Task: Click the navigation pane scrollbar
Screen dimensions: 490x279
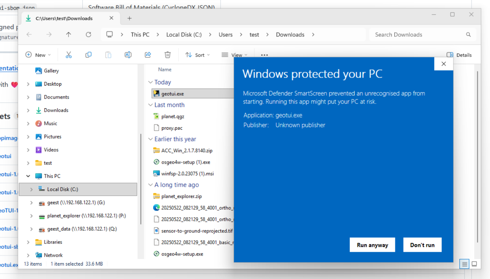Action: tap(141, 179)
